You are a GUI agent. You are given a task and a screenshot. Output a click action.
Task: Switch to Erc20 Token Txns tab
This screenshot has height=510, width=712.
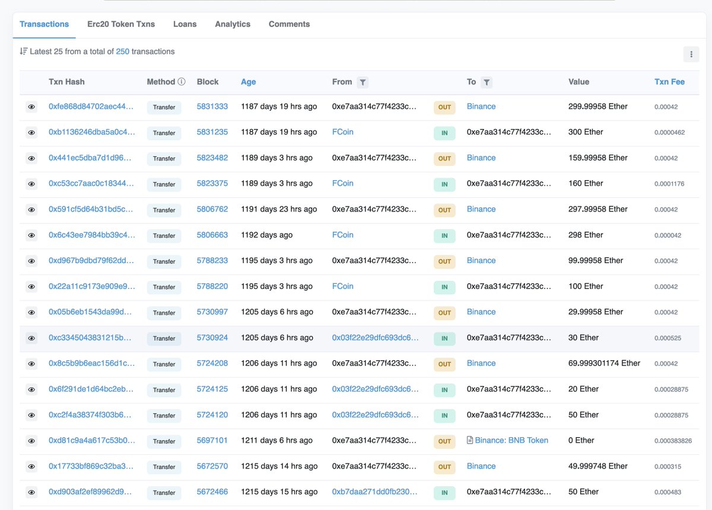121,24
